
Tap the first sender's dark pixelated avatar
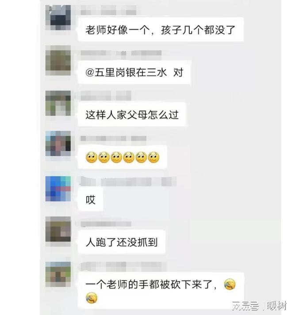coord(58,18)
